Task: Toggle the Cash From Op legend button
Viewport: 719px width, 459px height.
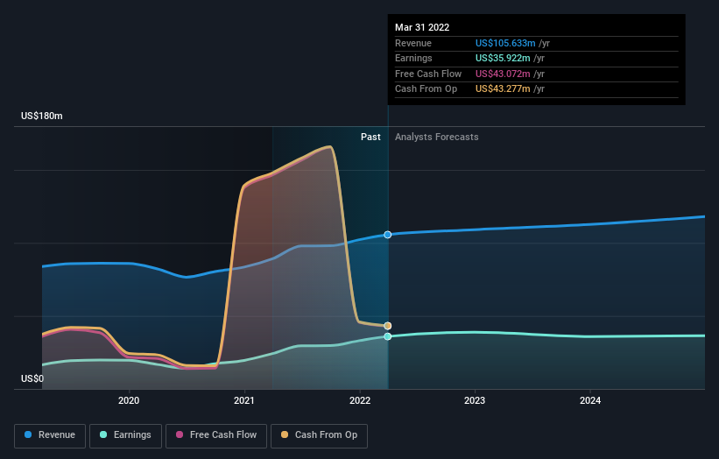Action: click(319, 435)
